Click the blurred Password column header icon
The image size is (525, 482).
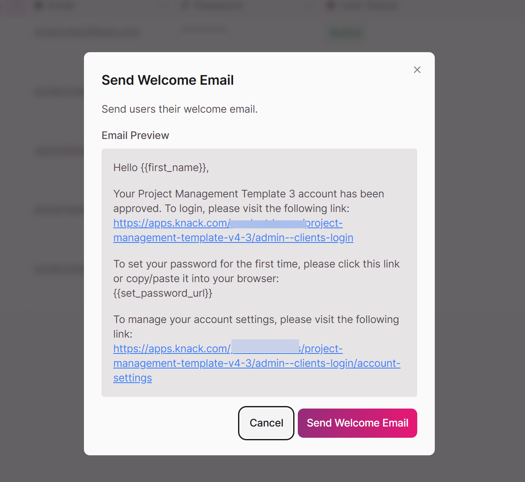click(185, 5)
